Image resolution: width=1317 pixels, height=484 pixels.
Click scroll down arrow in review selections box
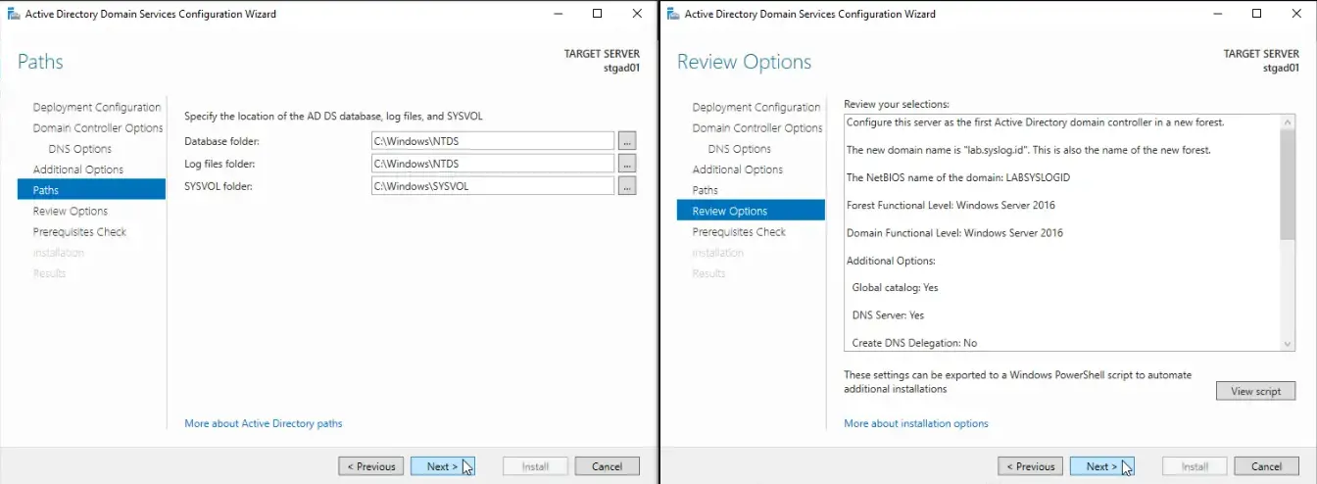tap(1288, 343)
